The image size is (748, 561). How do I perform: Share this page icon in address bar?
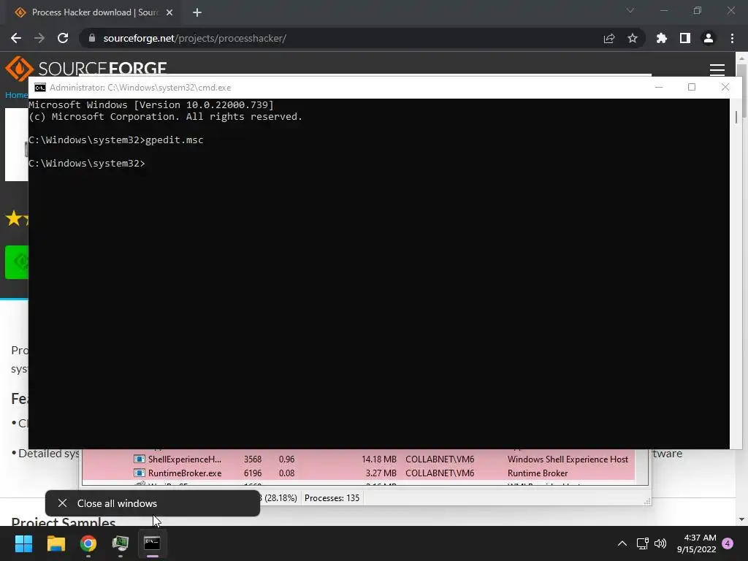click(608, 39)
